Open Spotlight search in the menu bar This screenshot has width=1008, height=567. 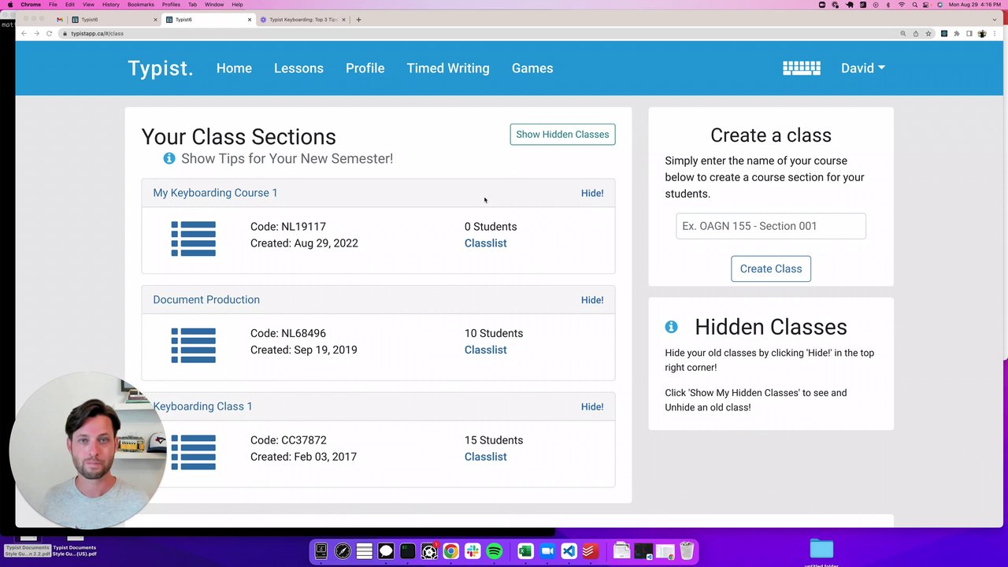915,5
